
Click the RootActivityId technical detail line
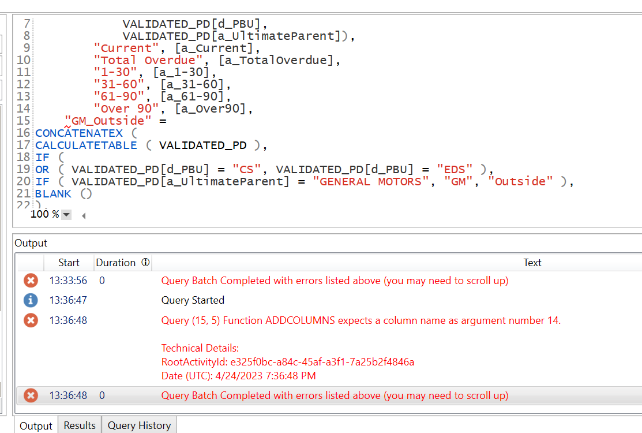tap(287, 362)
